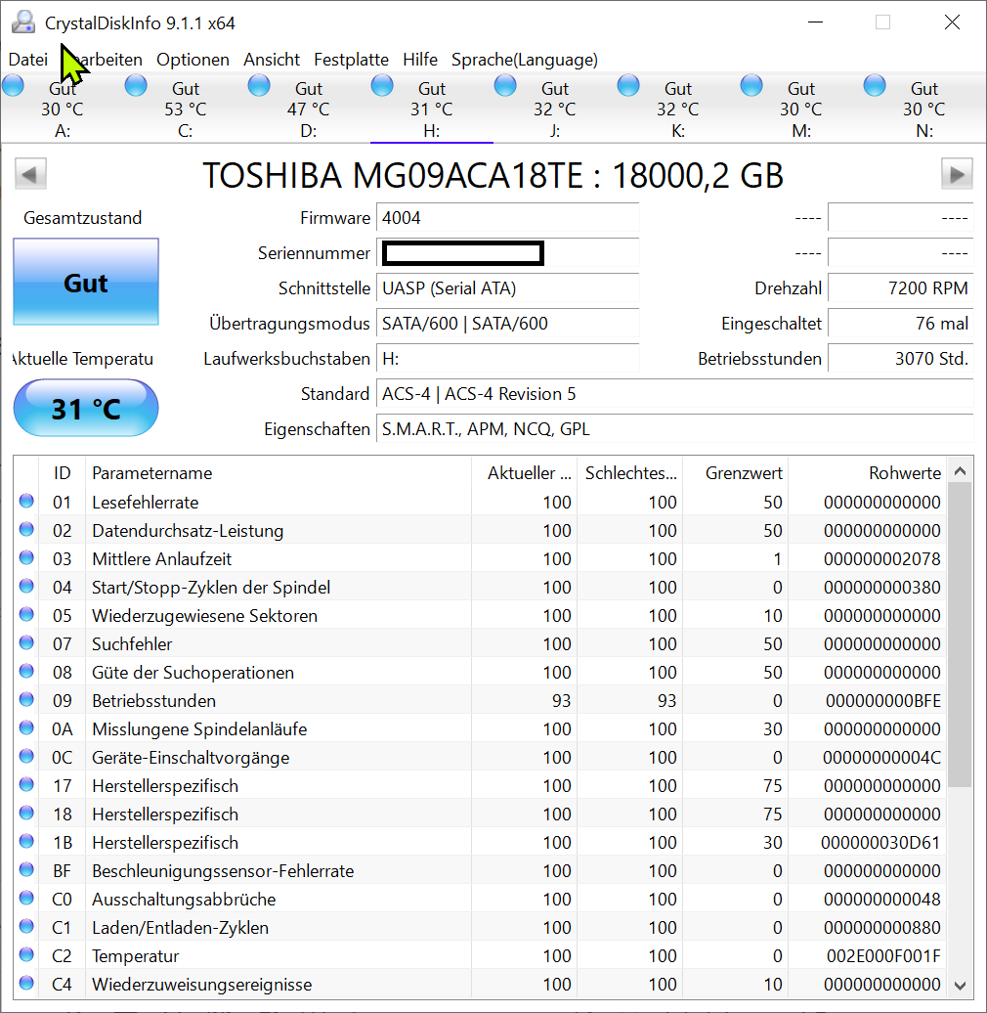987x1013 pixels.
Task: Click the Laufwerksbuchstaben H: field
Action: pyautogui.click(x=508, y=359)
